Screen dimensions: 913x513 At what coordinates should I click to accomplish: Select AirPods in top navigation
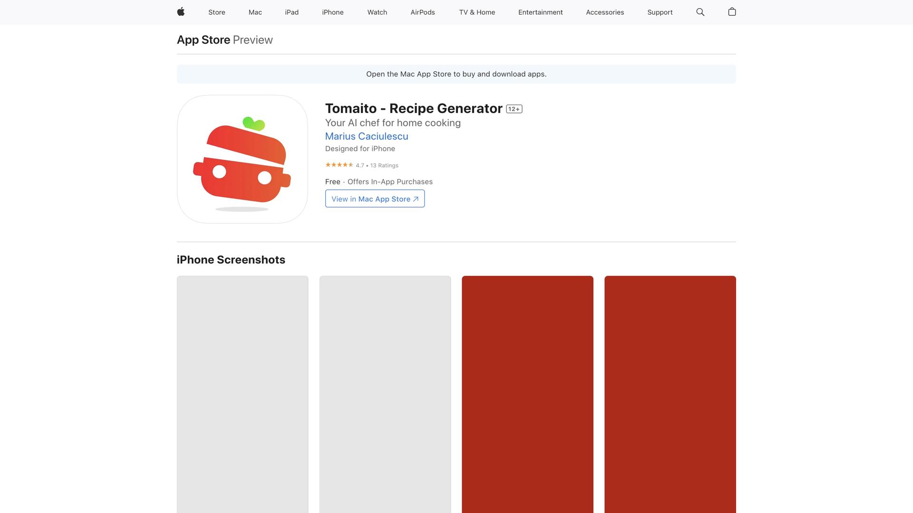click(422, 12)
